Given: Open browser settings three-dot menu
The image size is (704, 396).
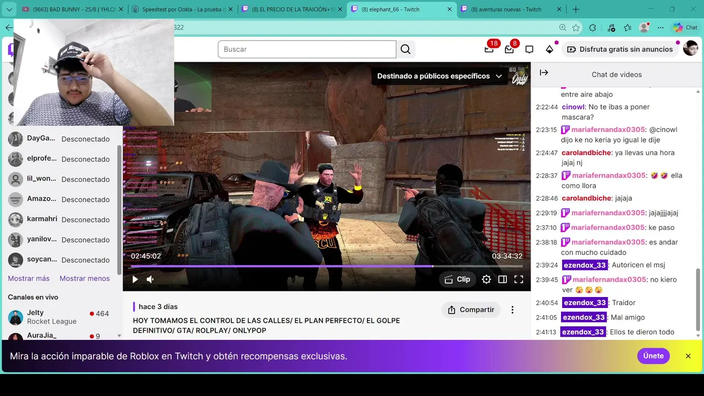Looking at the screenshot, I should point(661,28).
